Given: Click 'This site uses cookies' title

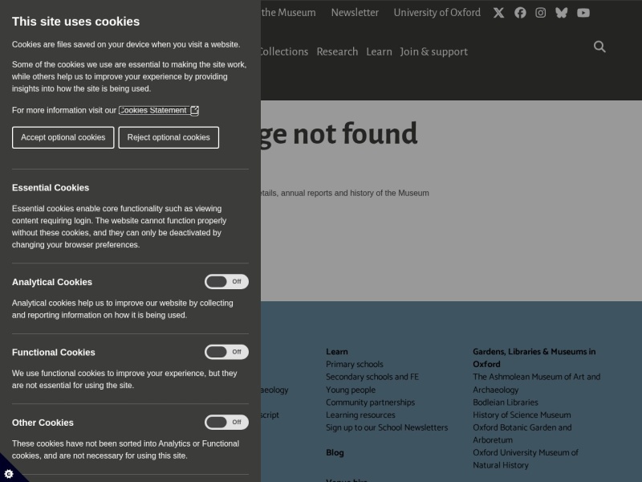Looking at the screenshot, I should tap(75, 22).
